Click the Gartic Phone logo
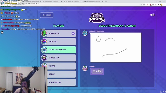Screen dimensions: 166x93 97,18
